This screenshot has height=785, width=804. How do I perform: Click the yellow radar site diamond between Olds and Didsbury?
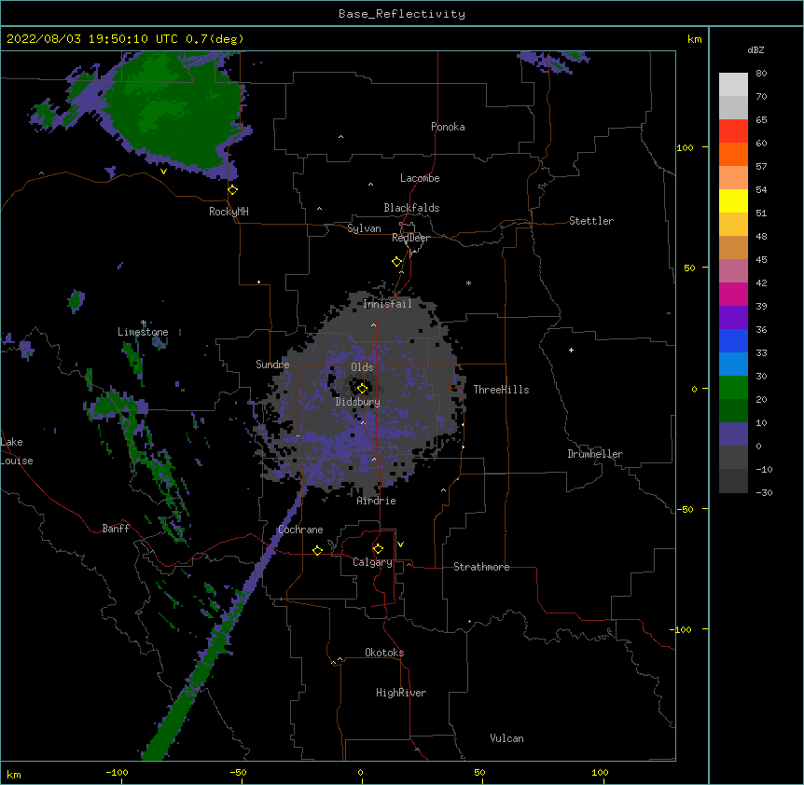pyautogui.click(x=362, y=388)
